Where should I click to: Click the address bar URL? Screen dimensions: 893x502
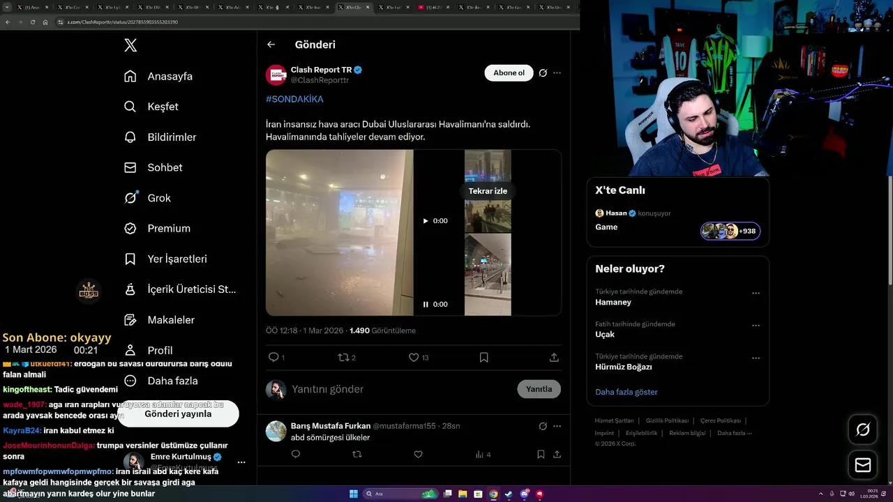[123, 22]
